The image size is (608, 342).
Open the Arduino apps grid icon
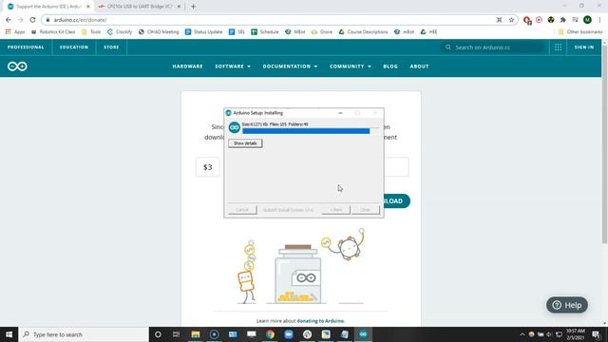pyautogui.click(x=558, y=47)
